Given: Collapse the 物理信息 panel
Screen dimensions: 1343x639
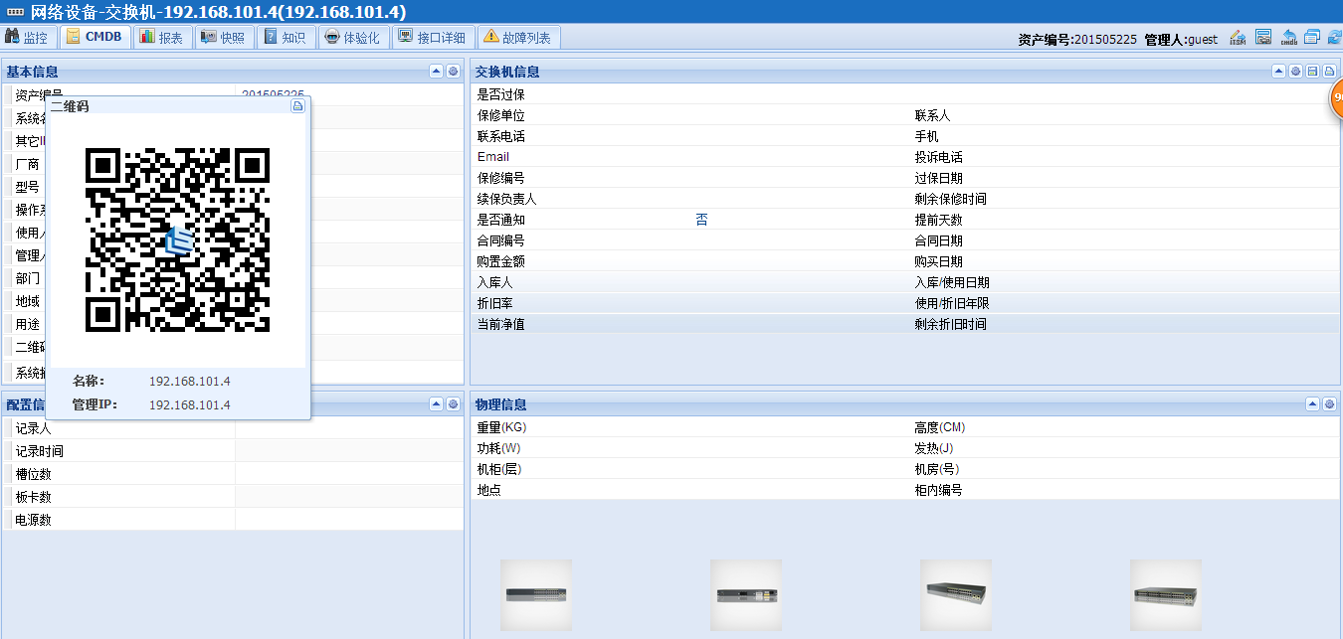Looking at the screenshot, I should click(x=1312, y=403).
